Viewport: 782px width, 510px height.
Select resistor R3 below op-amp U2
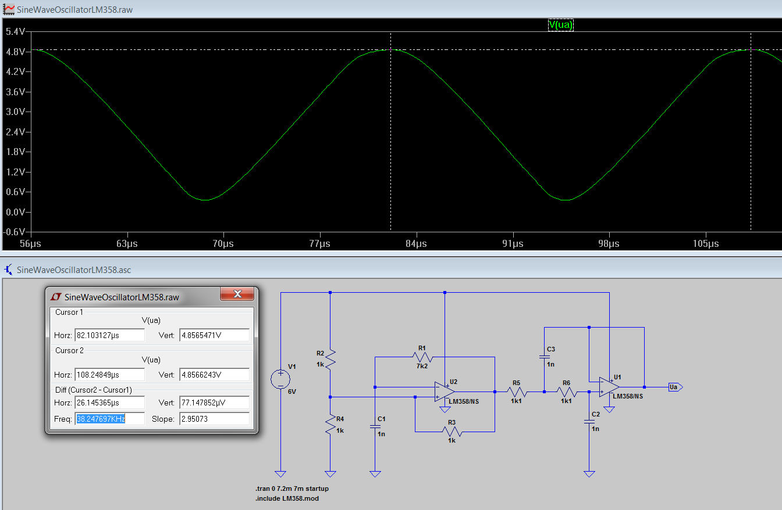click(x=453, y=432)
